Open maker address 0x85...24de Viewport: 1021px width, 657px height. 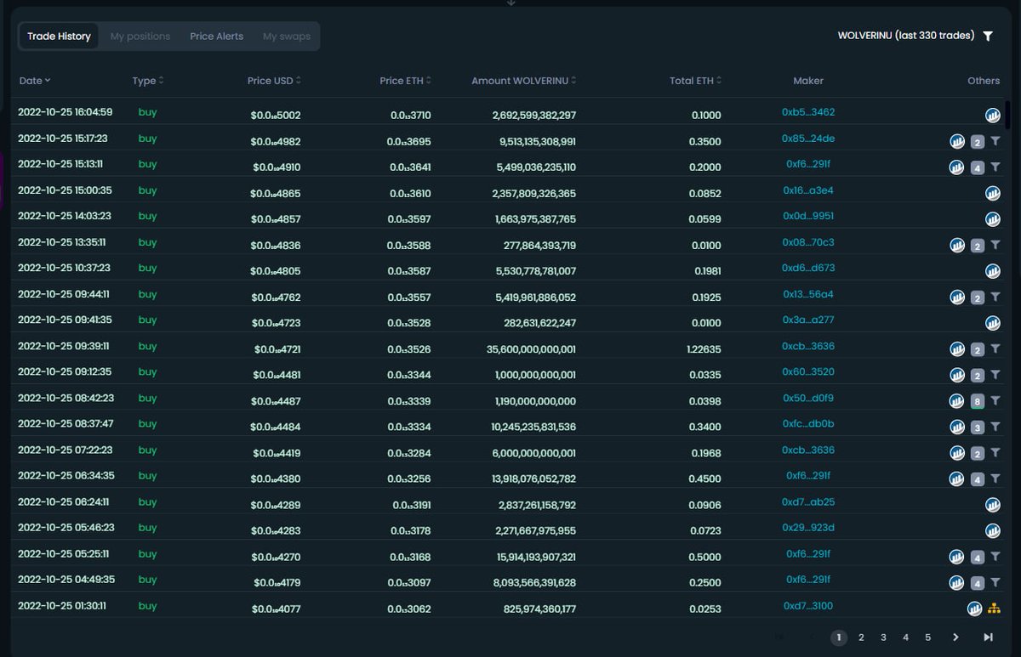(808, 139)
